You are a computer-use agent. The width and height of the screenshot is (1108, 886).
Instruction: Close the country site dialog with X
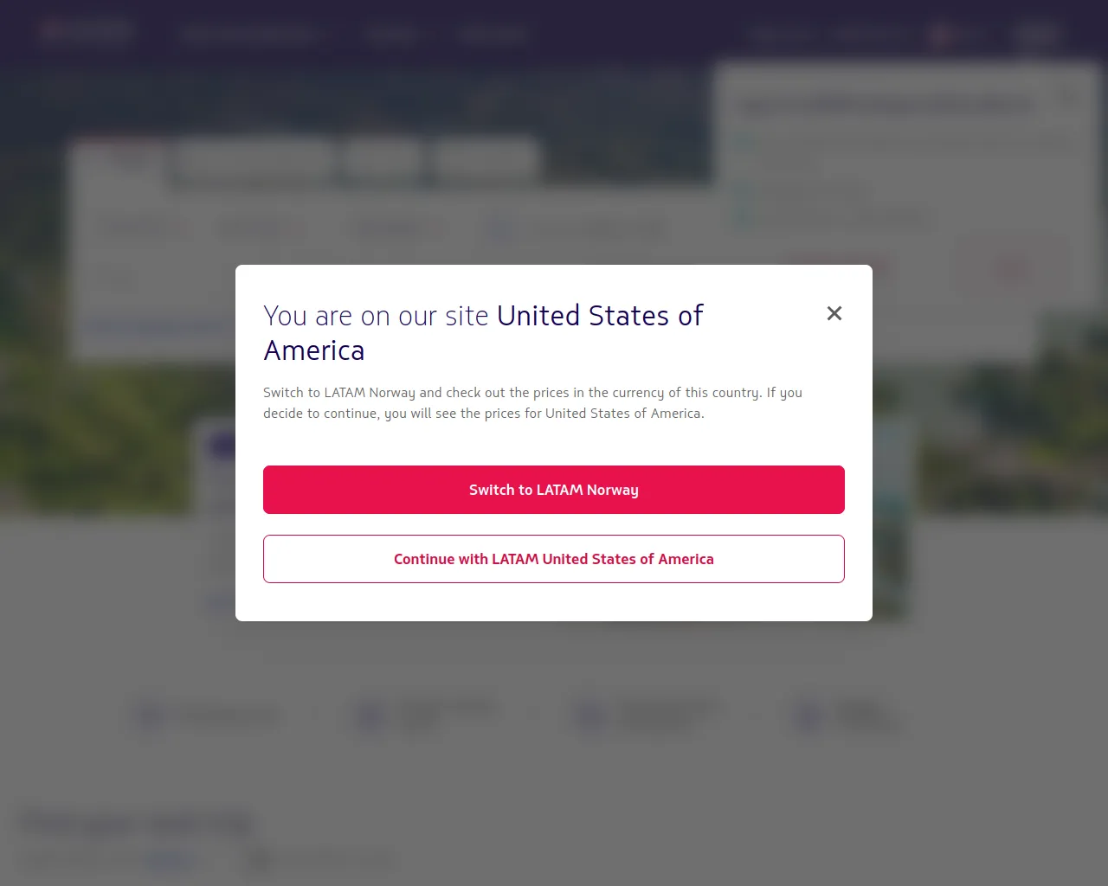(834, 313)
